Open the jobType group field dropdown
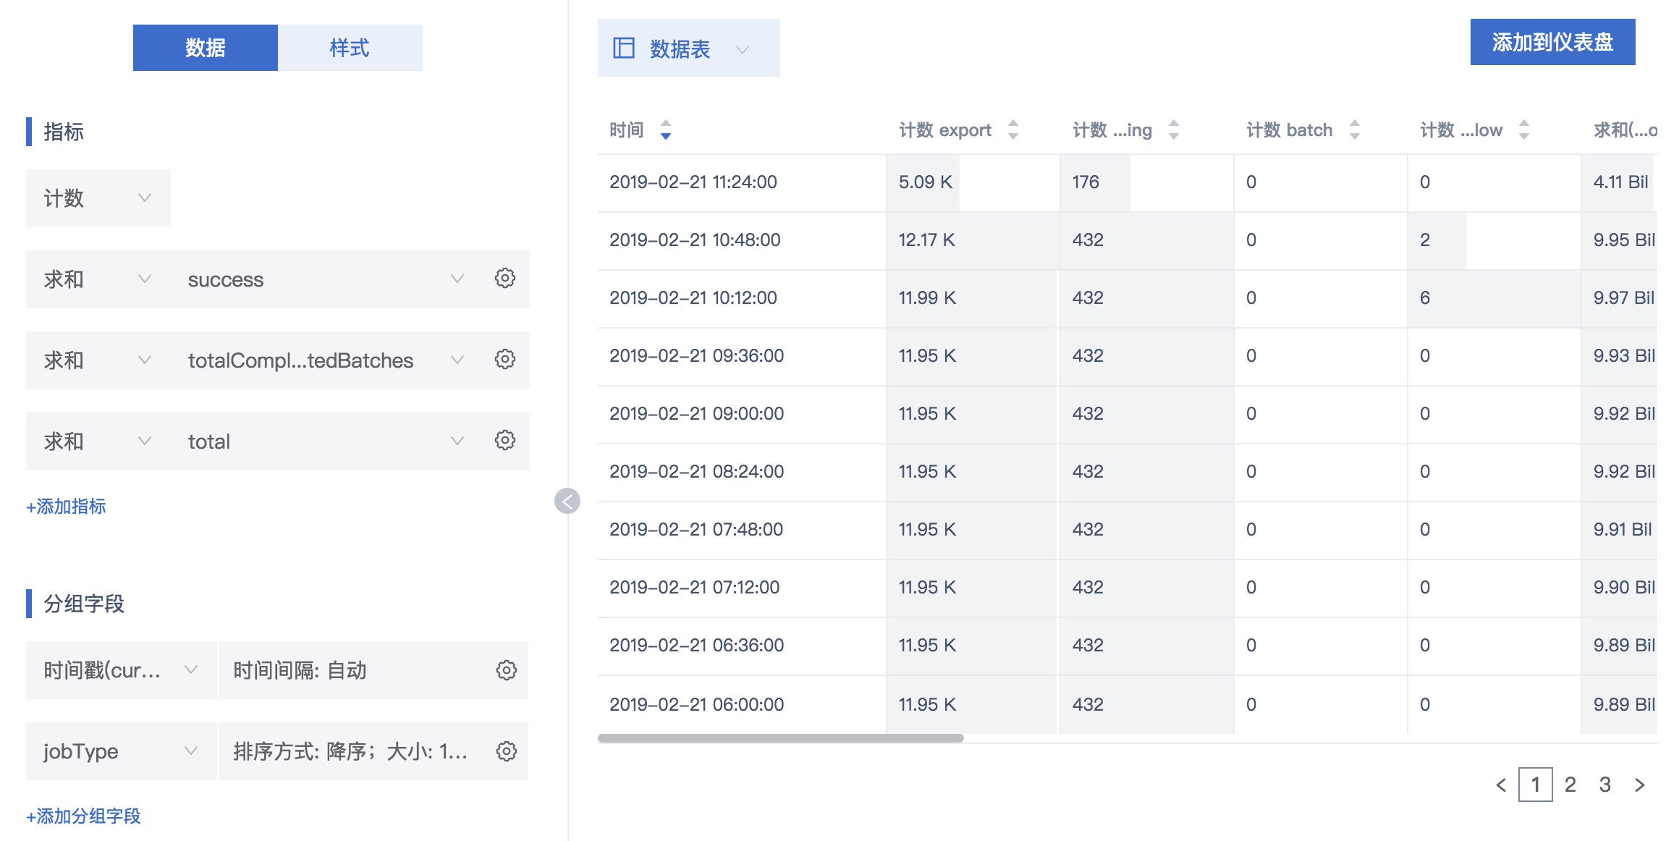 point(121,751)
